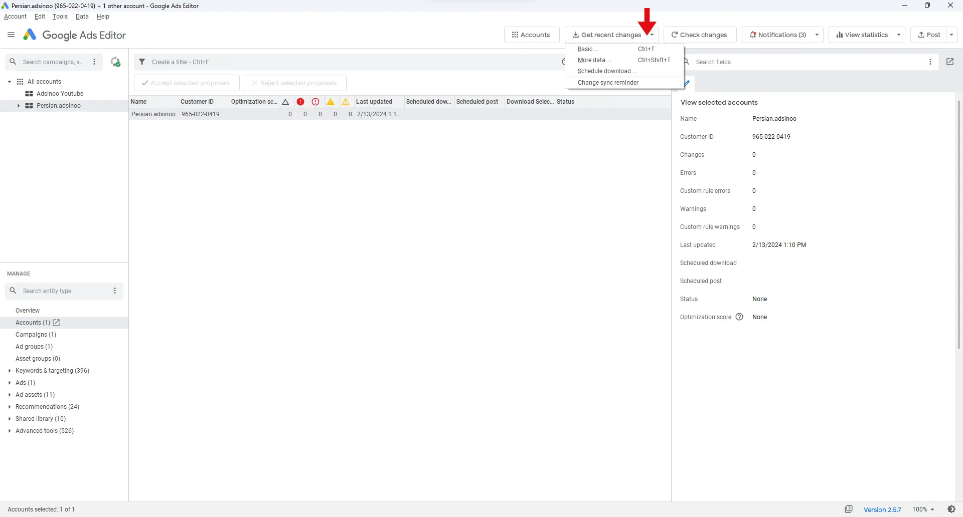Expand Shared library (10)
The height and width of the screenshot is (517, 963).
click(x=10, y=419)
